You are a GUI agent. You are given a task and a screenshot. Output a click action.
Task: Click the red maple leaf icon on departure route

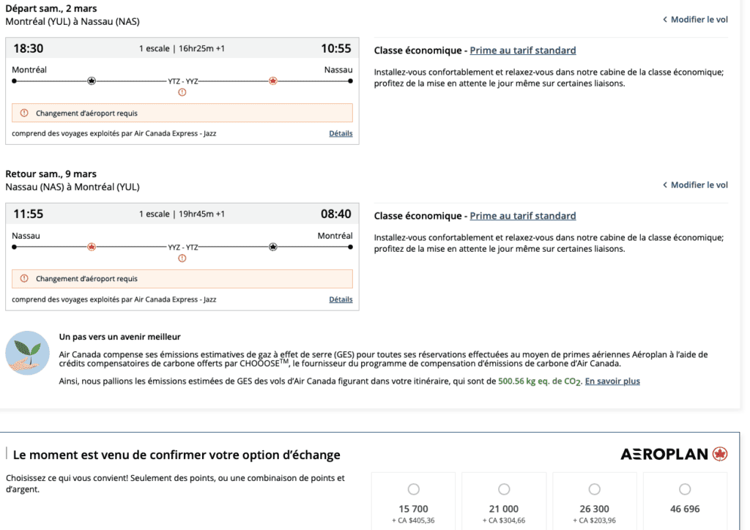pyautogui.click(x=273, y=81)
